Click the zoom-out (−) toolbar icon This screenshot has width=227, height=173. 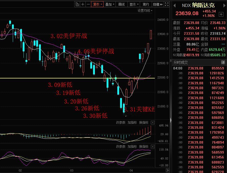click(x=88, y=4)
